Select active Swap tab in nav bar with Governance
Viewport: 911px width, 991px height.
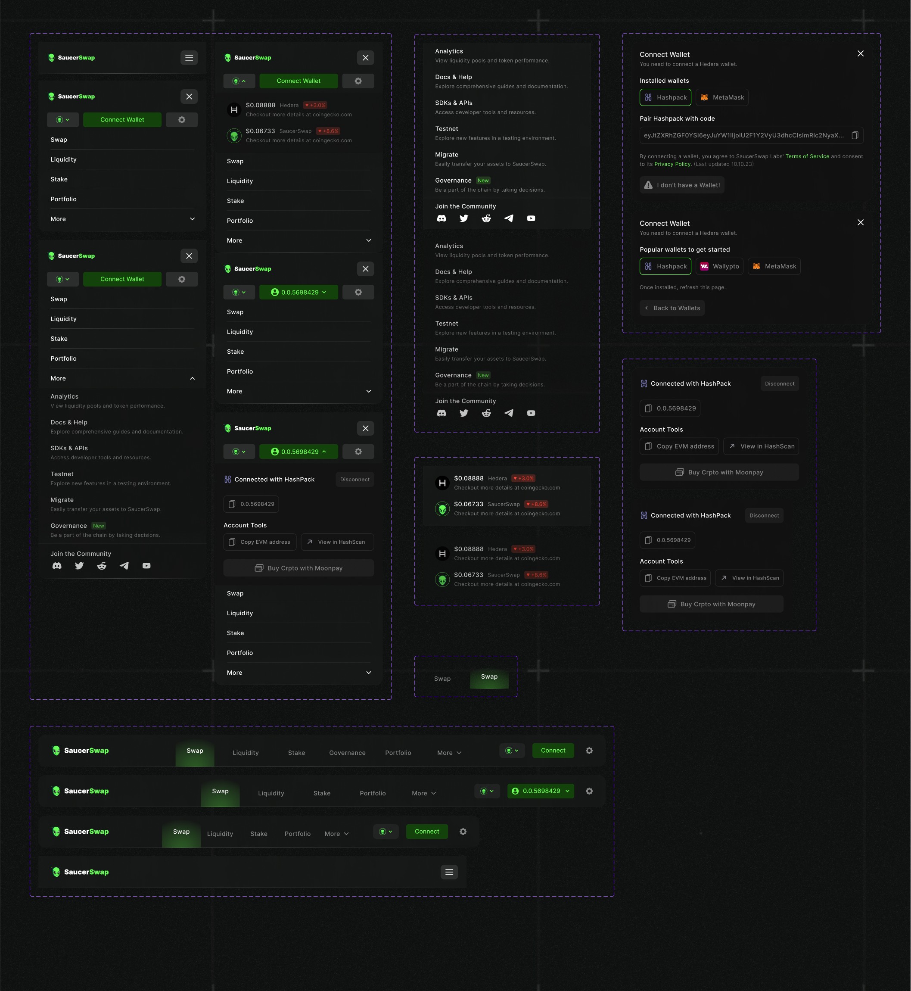[195, 752]
